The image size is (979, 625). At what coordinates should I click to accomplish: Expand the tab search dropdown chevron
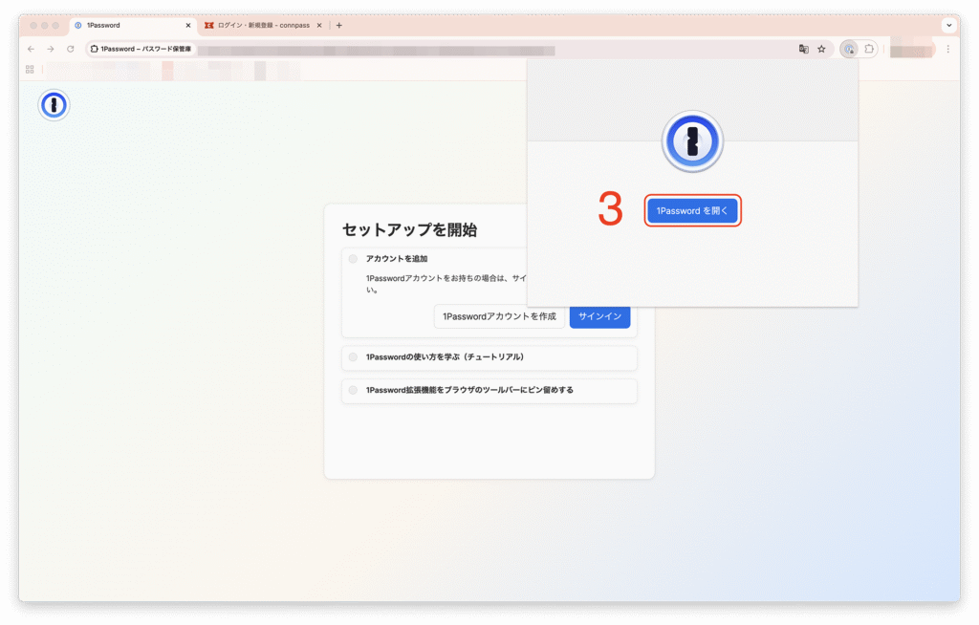[x=949, y=26]
